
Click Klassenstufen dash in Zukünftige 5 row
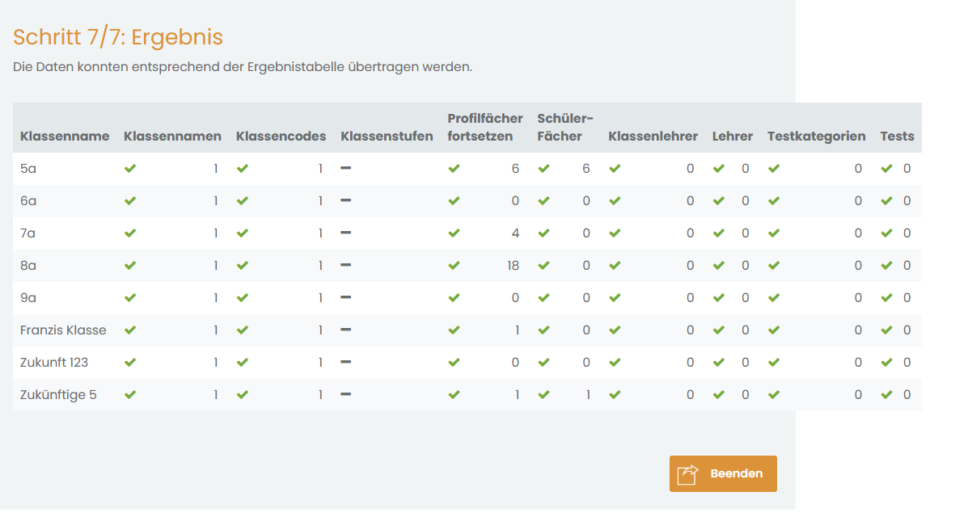[x=346, y=394]
